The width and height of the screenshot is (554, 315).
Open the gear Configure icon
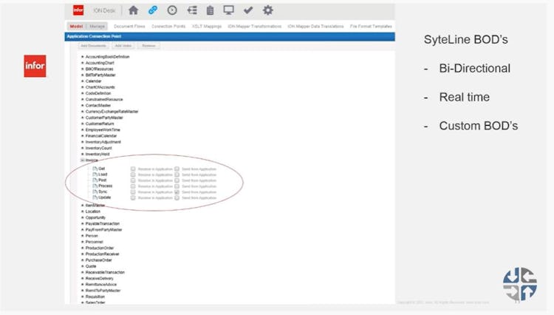(268, 10)
